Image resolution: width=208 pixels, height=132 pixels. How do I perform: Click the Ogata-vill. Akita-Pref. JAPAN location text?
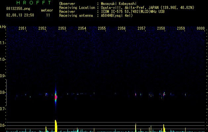pos(147,8)
